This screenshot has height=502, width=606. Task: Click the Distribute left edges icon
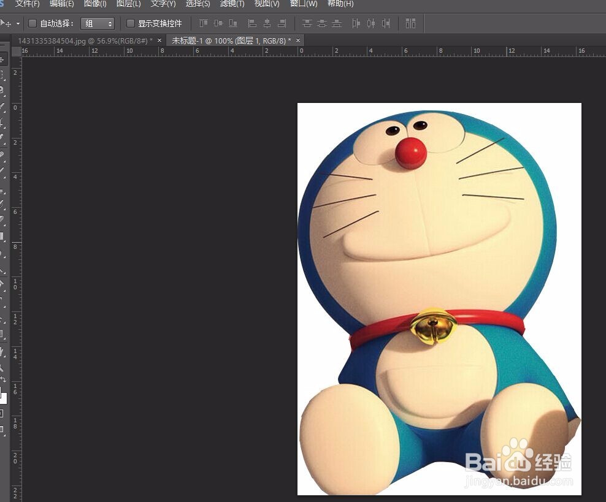click(x=356, y=23)
